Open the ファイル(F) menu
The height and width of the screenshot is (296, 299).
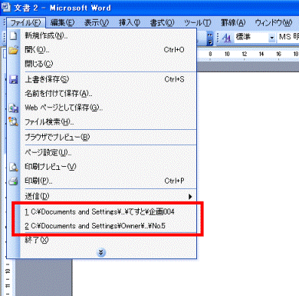26,22
